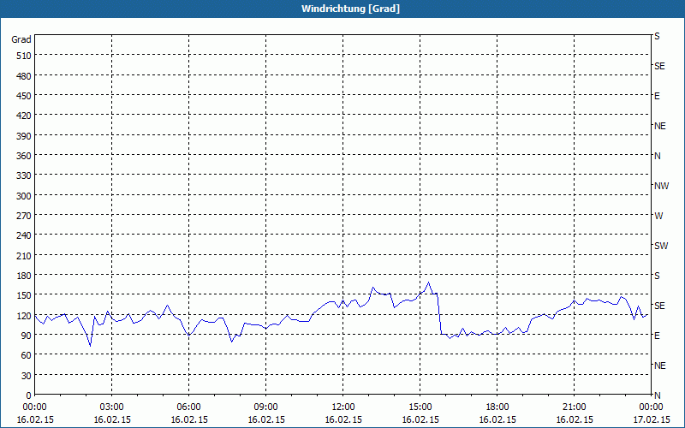This screenshot has height=428, width=685.
Task: Click the 300 degree axis label
Action: (x=24, y=196)
